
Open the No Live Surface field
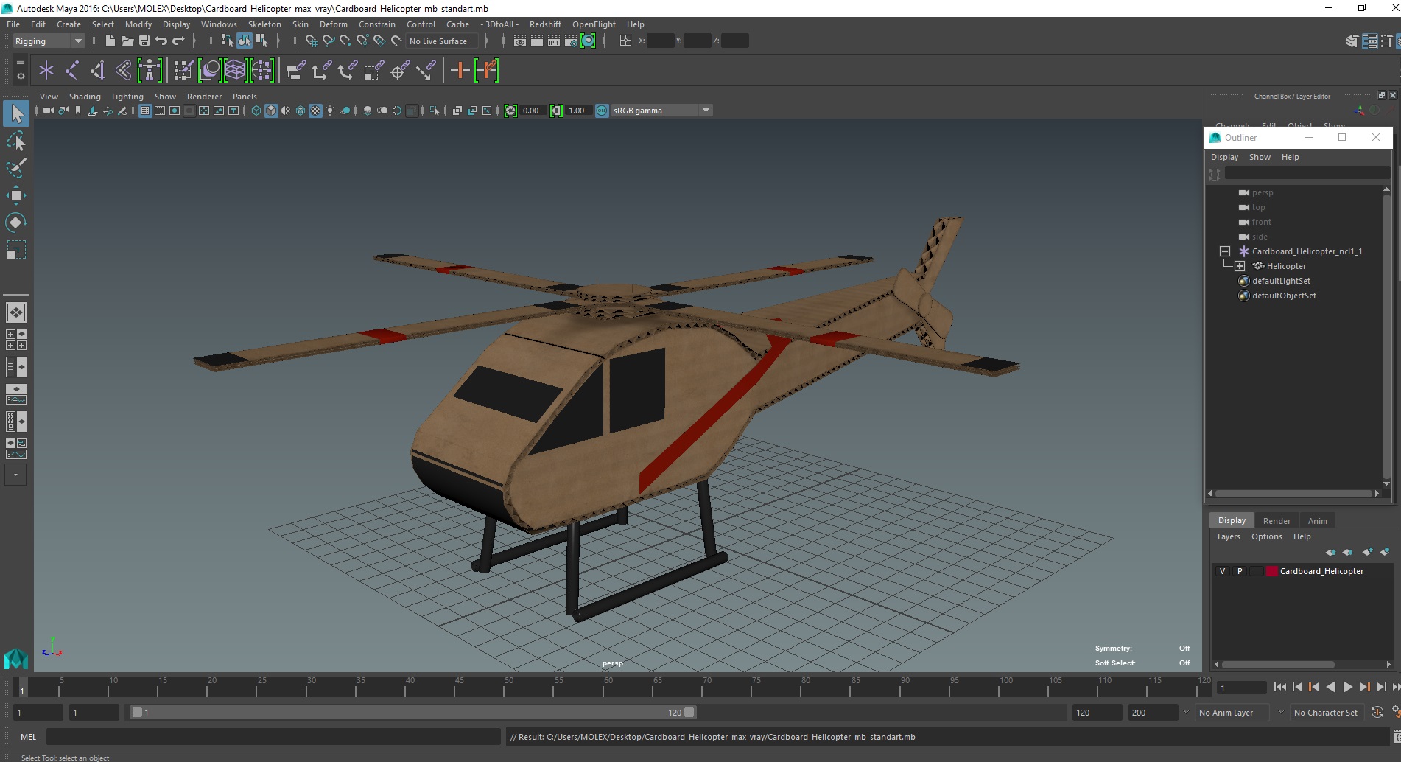[x=443, y=41]
